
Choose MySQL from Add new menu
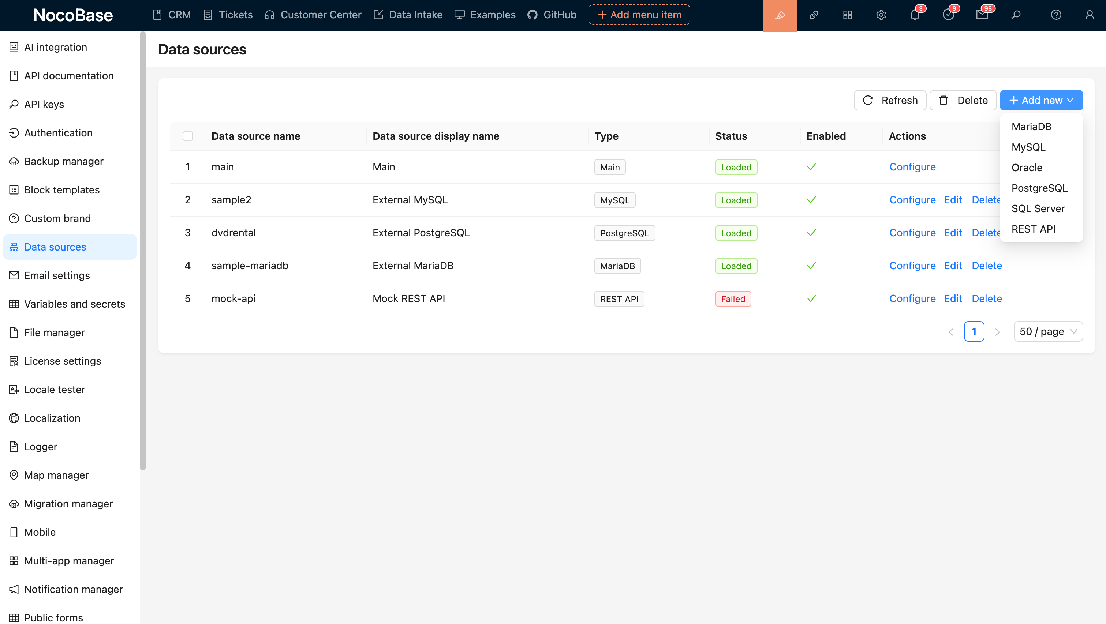1041,147
